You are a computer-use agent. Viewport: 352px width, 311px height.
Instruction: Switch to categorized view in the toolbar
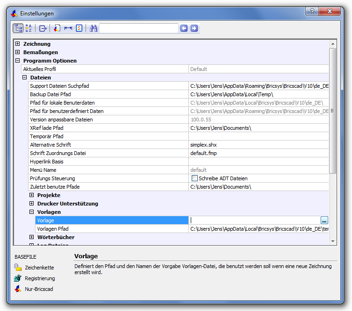pyautogui.click(x=18, y=28)
